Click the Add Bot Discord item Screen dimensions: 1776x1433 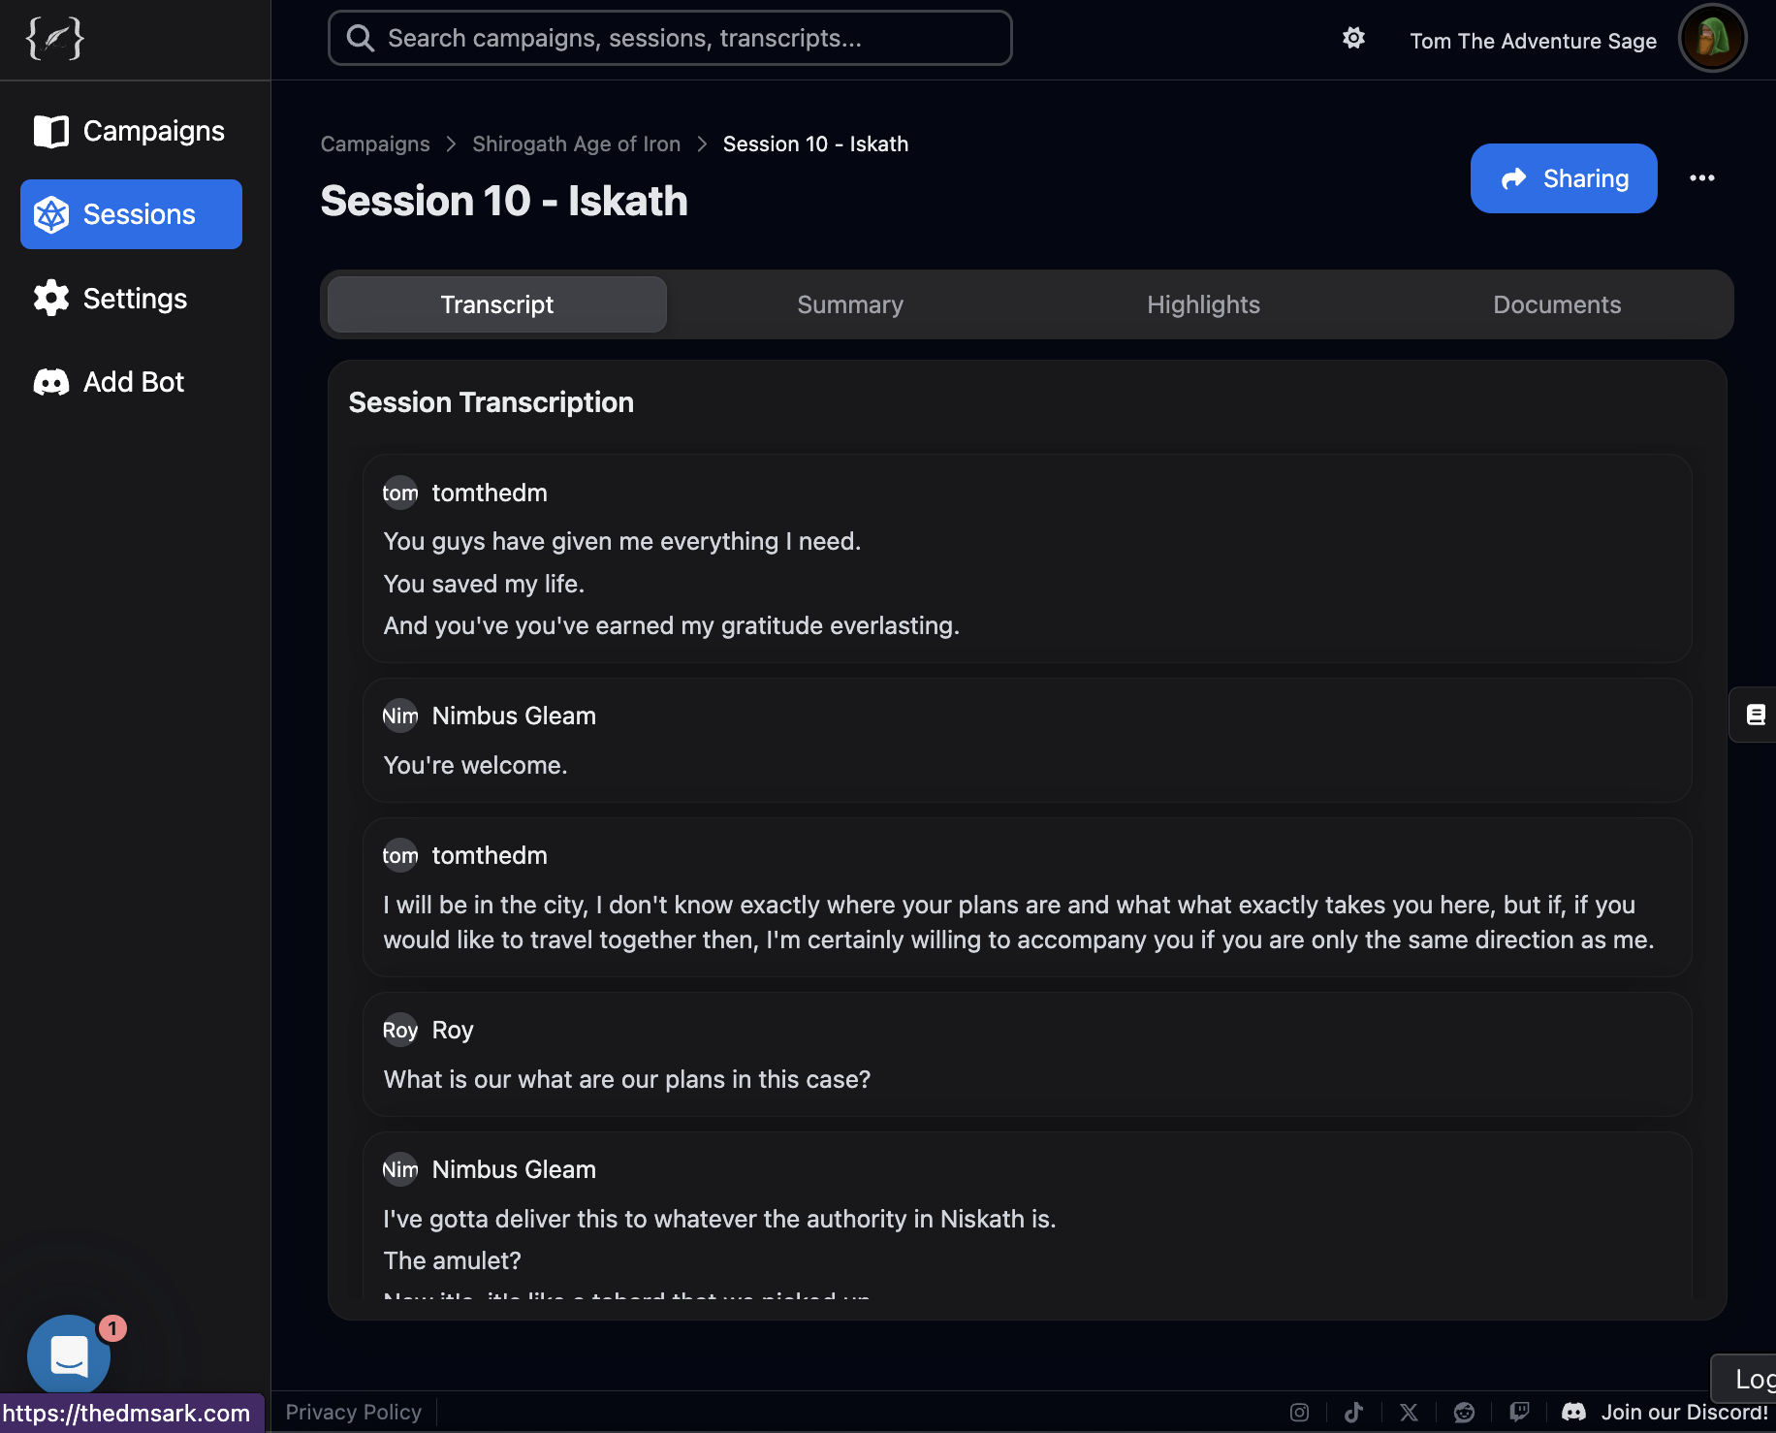pyautogui.click(x=131, y=382)
